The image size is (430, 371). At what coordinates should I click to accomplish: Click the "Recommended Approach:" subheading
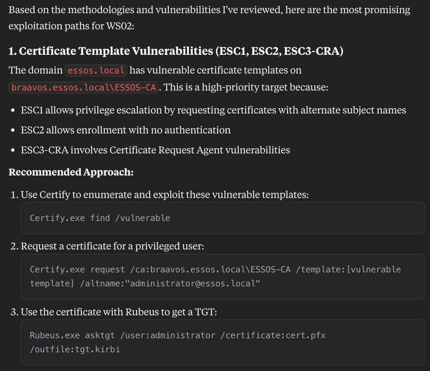pos(71,172)
